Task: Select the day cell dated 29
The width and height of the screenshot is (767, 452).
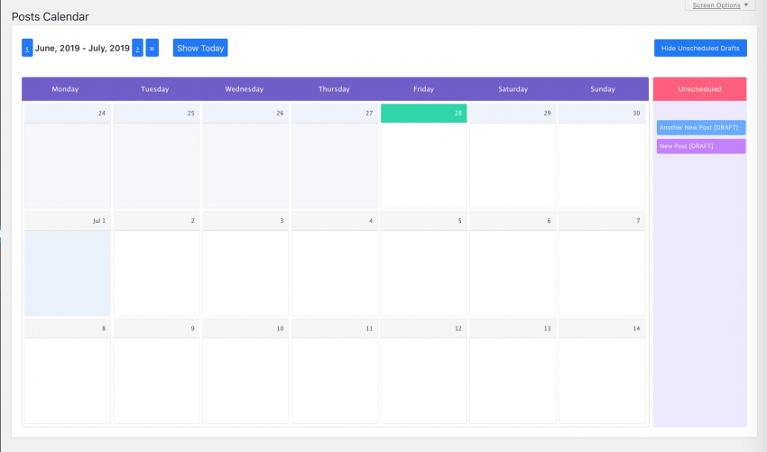Action: click(513, 156)
